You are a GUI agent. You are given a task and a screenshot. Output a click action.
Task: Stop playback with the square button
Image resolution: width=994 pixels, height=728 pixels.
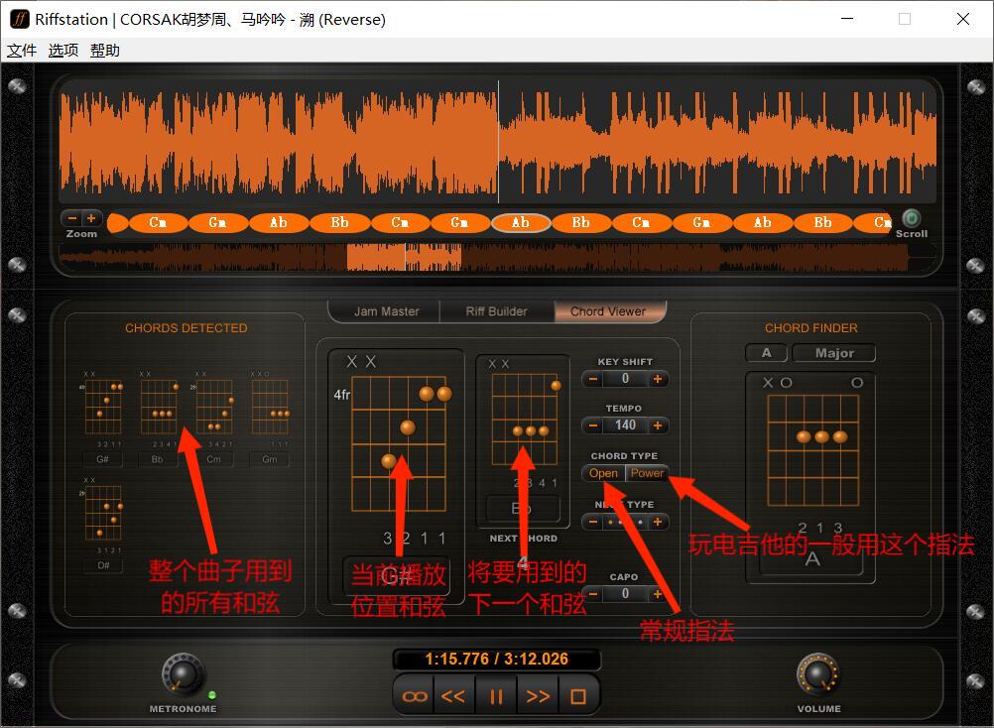point(578,697)
